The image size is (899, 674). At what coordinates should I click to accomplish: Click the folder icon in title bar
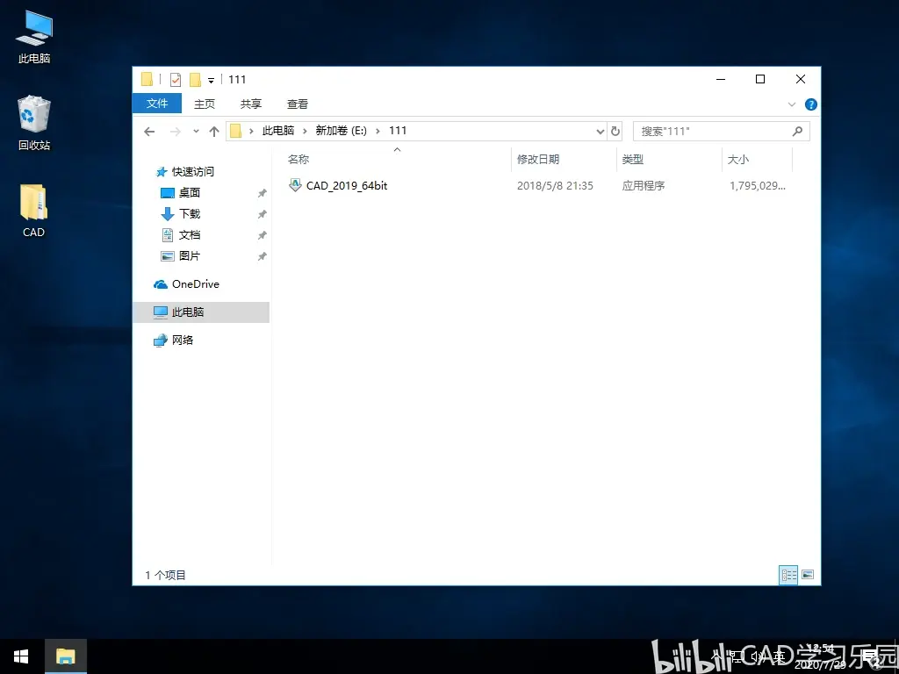coord(147,79)
